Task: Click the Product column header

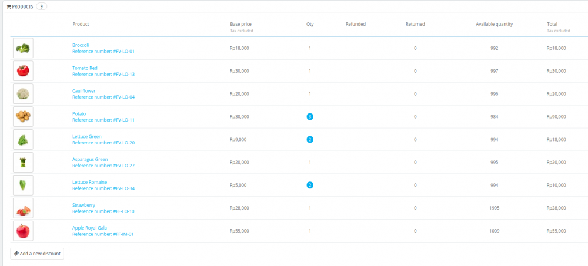Action: click(x=81, y=24)
